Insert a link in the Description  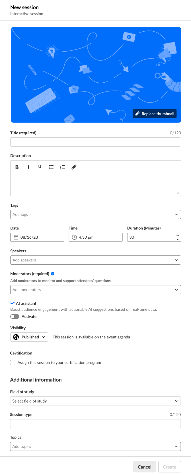tap(74, 167)
